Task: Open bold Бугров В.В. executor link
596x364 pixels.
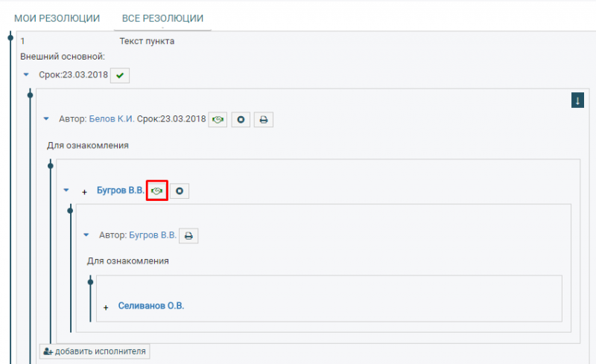Action: (120, 191)
